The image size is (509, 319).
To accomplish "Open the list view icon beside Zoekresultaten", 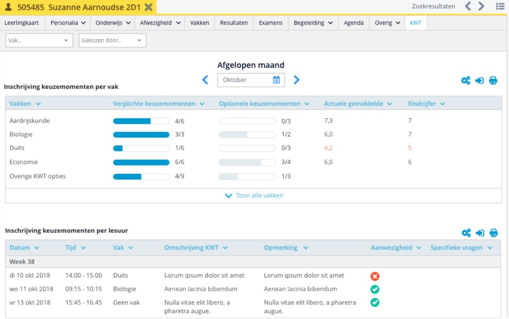I will coord(500,6).
